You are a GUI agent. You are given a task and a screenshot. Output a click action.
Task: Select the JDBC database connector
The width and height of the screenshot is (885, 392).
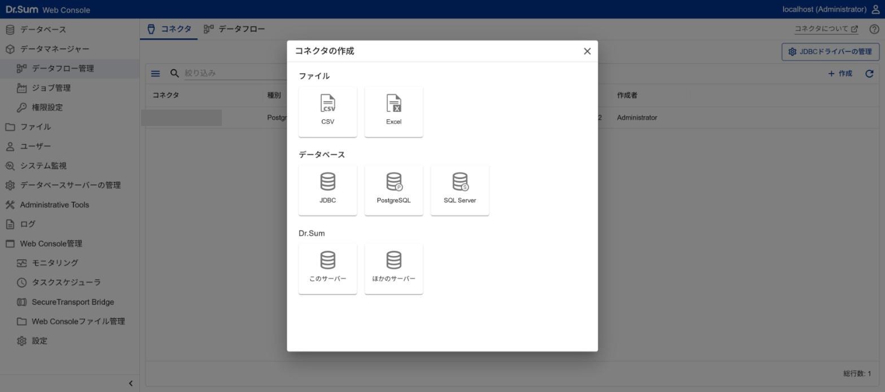[x=327, y=190]
